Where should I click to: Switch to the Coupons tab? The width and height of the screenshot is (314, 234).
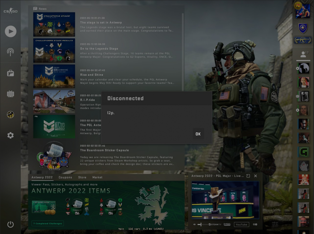[x=65, y=177]
